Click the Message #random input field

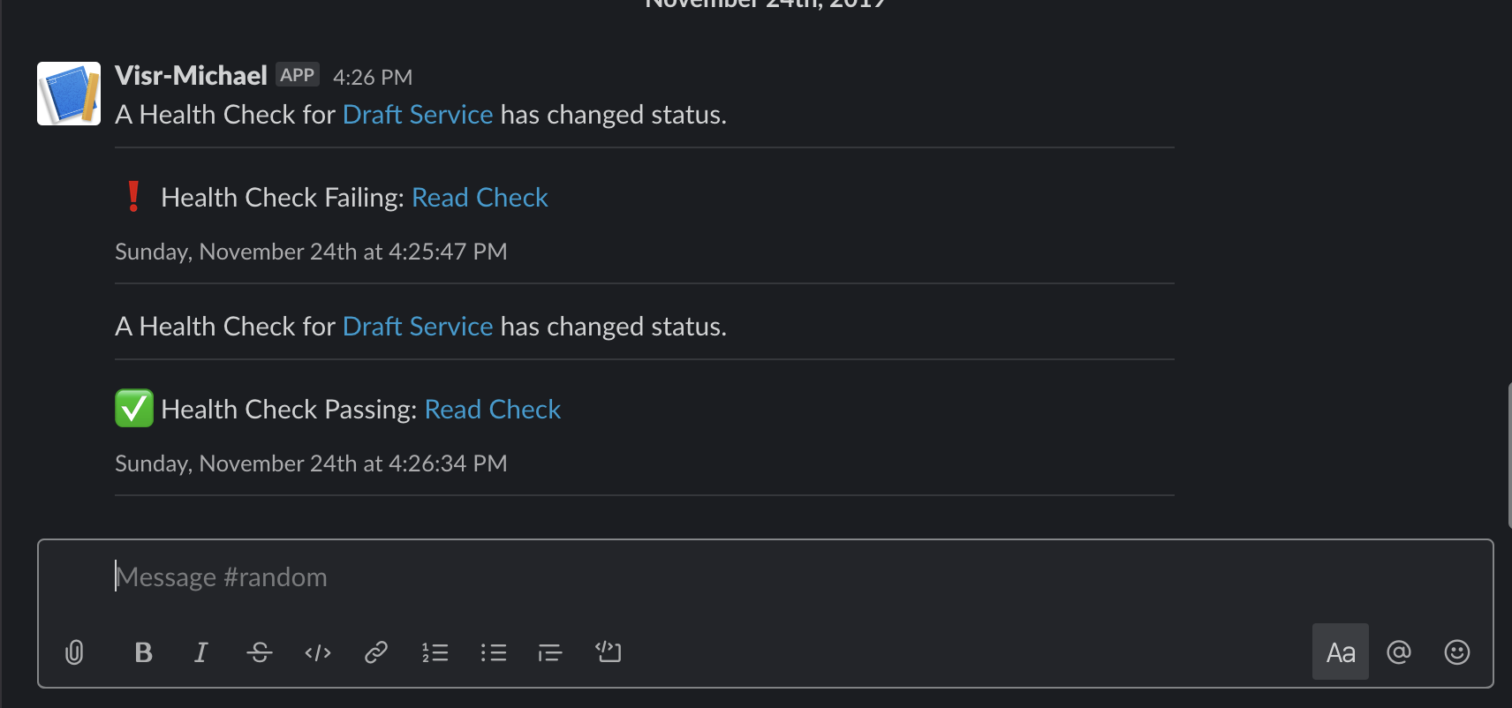[765, 577]
